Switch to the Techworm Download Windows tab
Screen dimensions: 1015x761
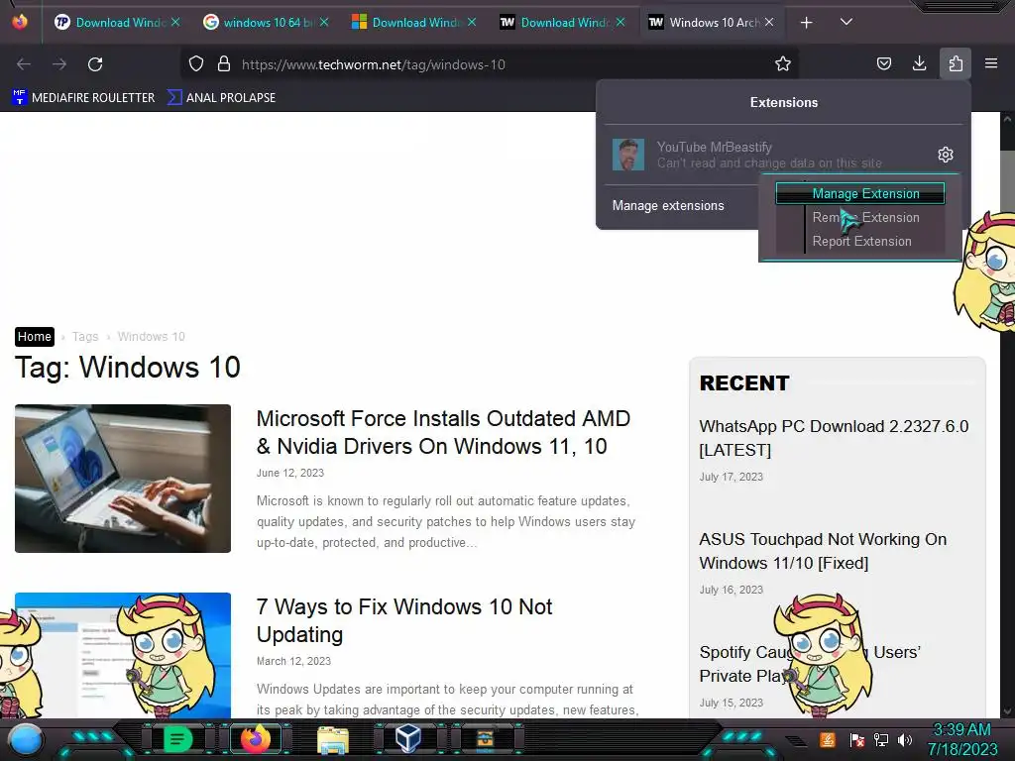tap(563, 23)
